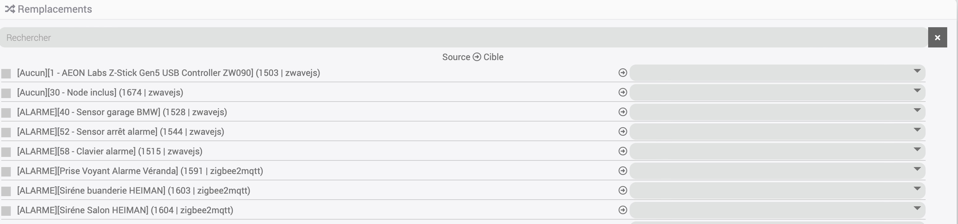Click the Remplacements shuffle icon

(x=10, y=9)
